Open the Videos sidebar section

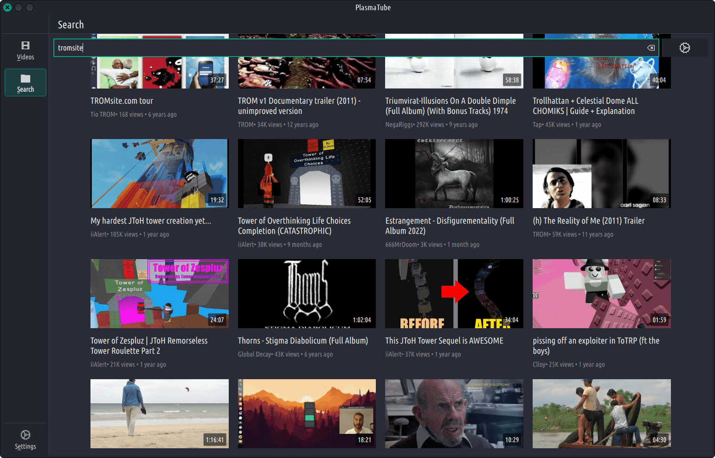pos(26,51)
